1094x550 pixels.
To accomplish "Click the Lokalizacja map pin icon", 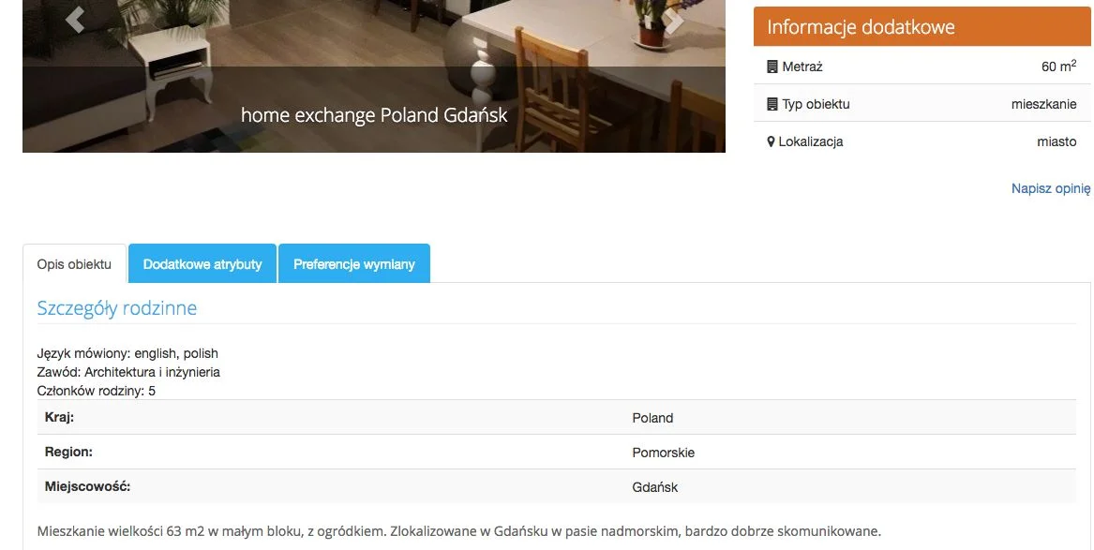I will (x=771, y=141).
